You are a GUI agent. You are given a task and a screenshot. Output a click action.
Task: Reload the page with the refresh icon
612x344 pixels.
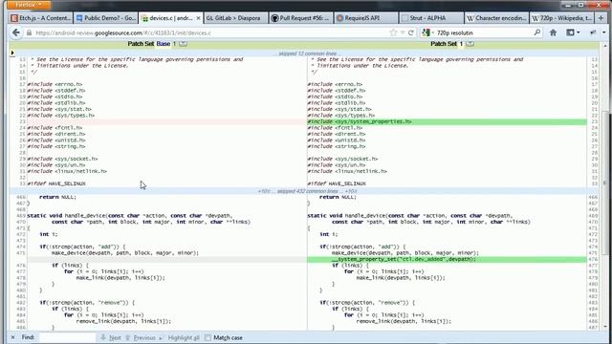[x=410, y=32]
